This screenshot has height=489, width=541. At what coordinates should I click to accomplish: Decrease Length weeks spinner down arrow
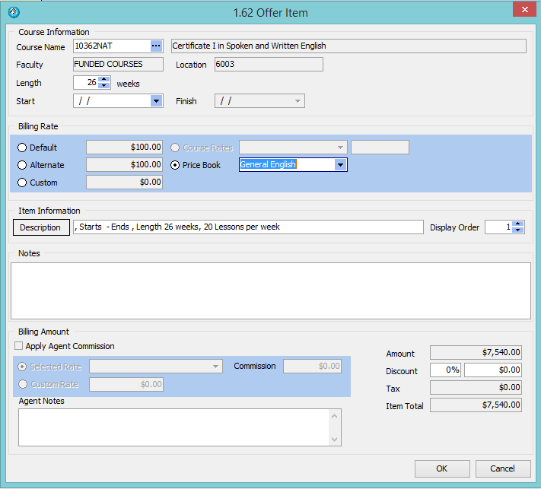coord(104,86)
